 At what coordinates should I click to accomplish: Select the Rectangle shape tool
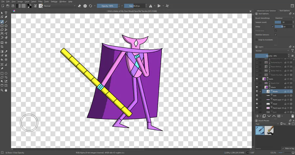click(2, 26)
